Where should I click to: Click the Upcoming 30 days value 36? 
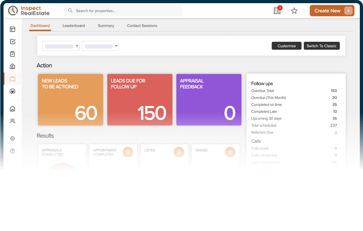coord(335,118)
